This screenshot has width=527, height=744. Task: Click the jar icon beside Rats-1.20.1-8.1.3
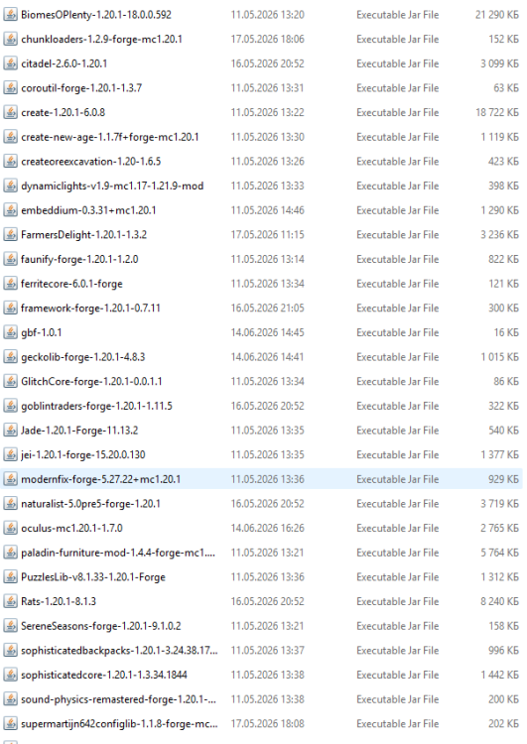click(11, 601)
